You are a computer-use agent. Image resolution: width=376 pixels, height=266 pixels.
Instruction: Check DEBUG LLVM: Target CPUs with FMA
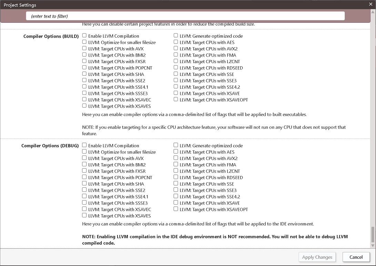click(x=176, y=165)
